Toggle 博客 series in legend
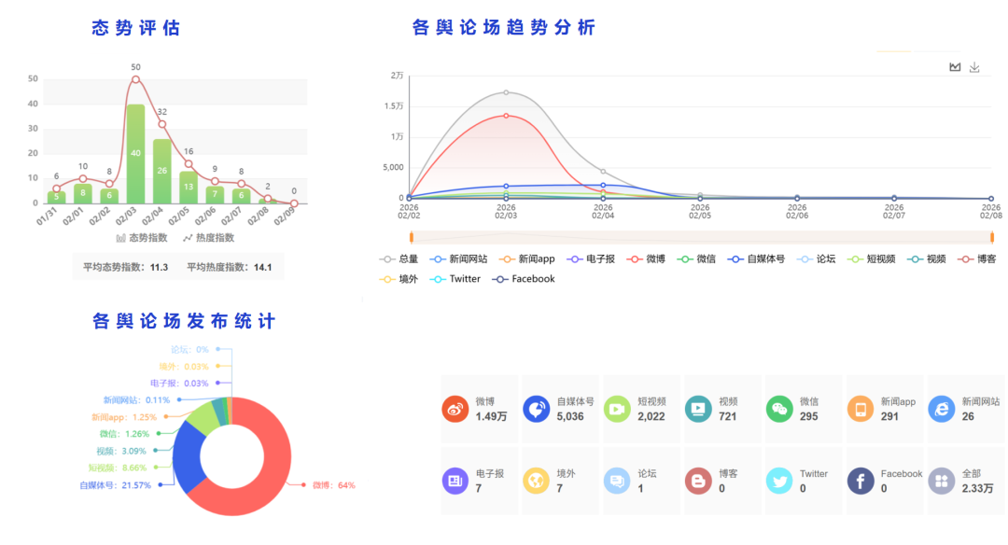The height and width of the screenshot is (545, 1008). point(976,259)
